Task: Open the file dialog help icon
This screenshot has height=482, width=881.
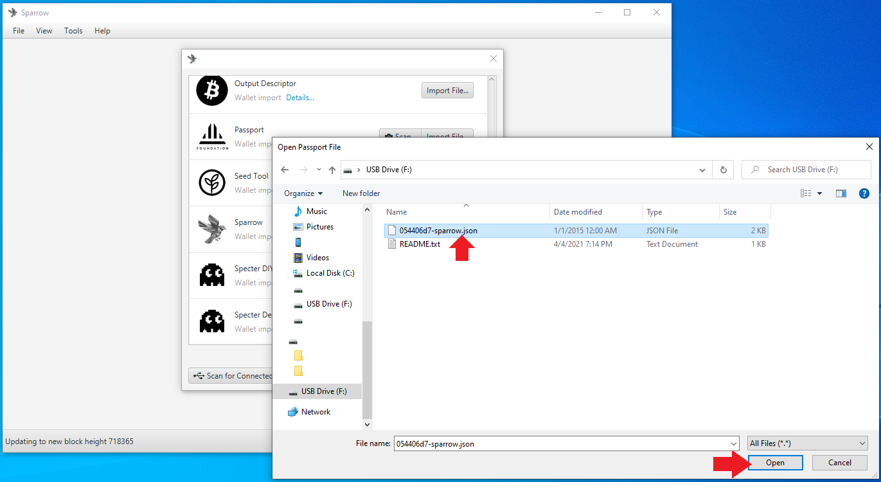Action: 864,193
